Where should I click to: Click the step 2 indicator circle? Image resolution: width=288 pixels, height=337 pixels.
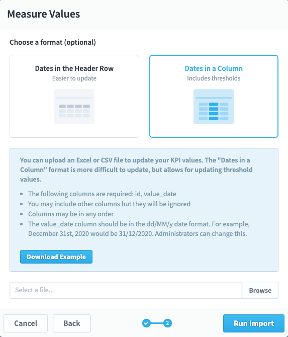(x=167, y=323)
